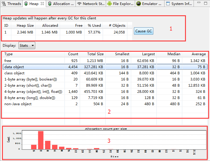The height and width of the screenshot is (161, 210).
Task: Open the Display Stats dropdown
Action: point(27,46)
